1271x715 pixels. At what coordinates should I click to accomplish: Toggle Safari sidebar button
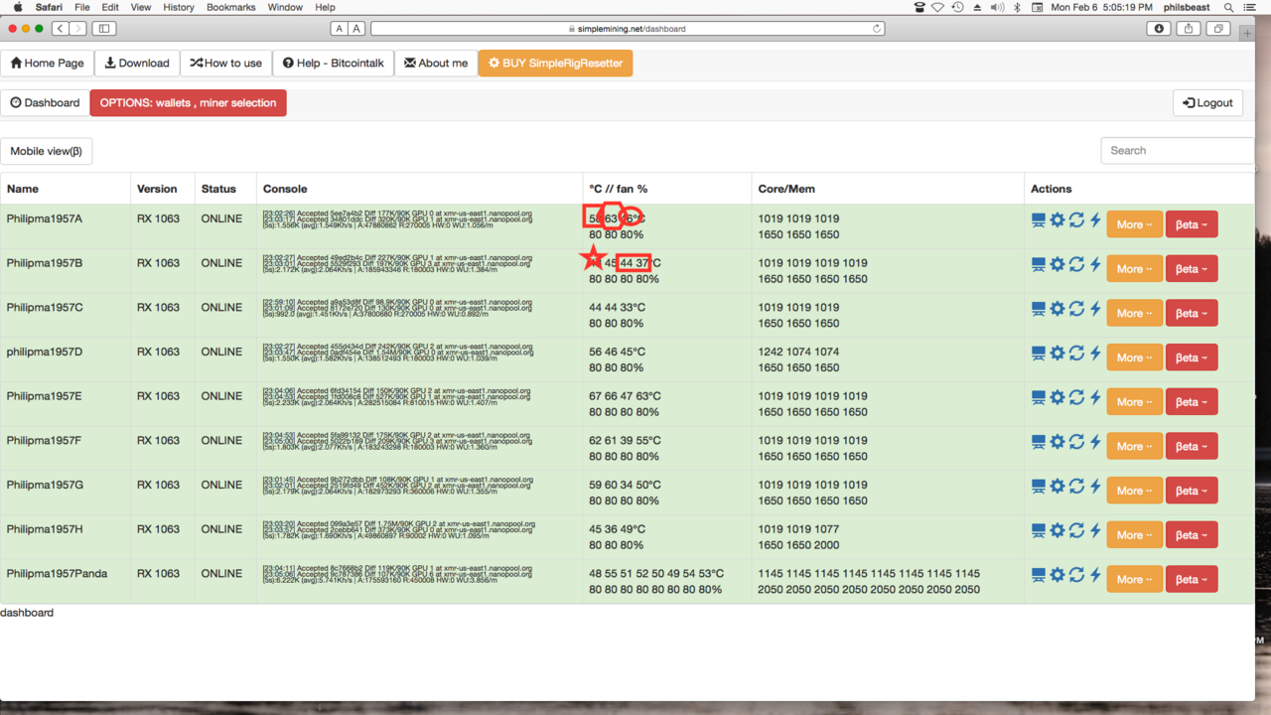(x=104, y=29)
